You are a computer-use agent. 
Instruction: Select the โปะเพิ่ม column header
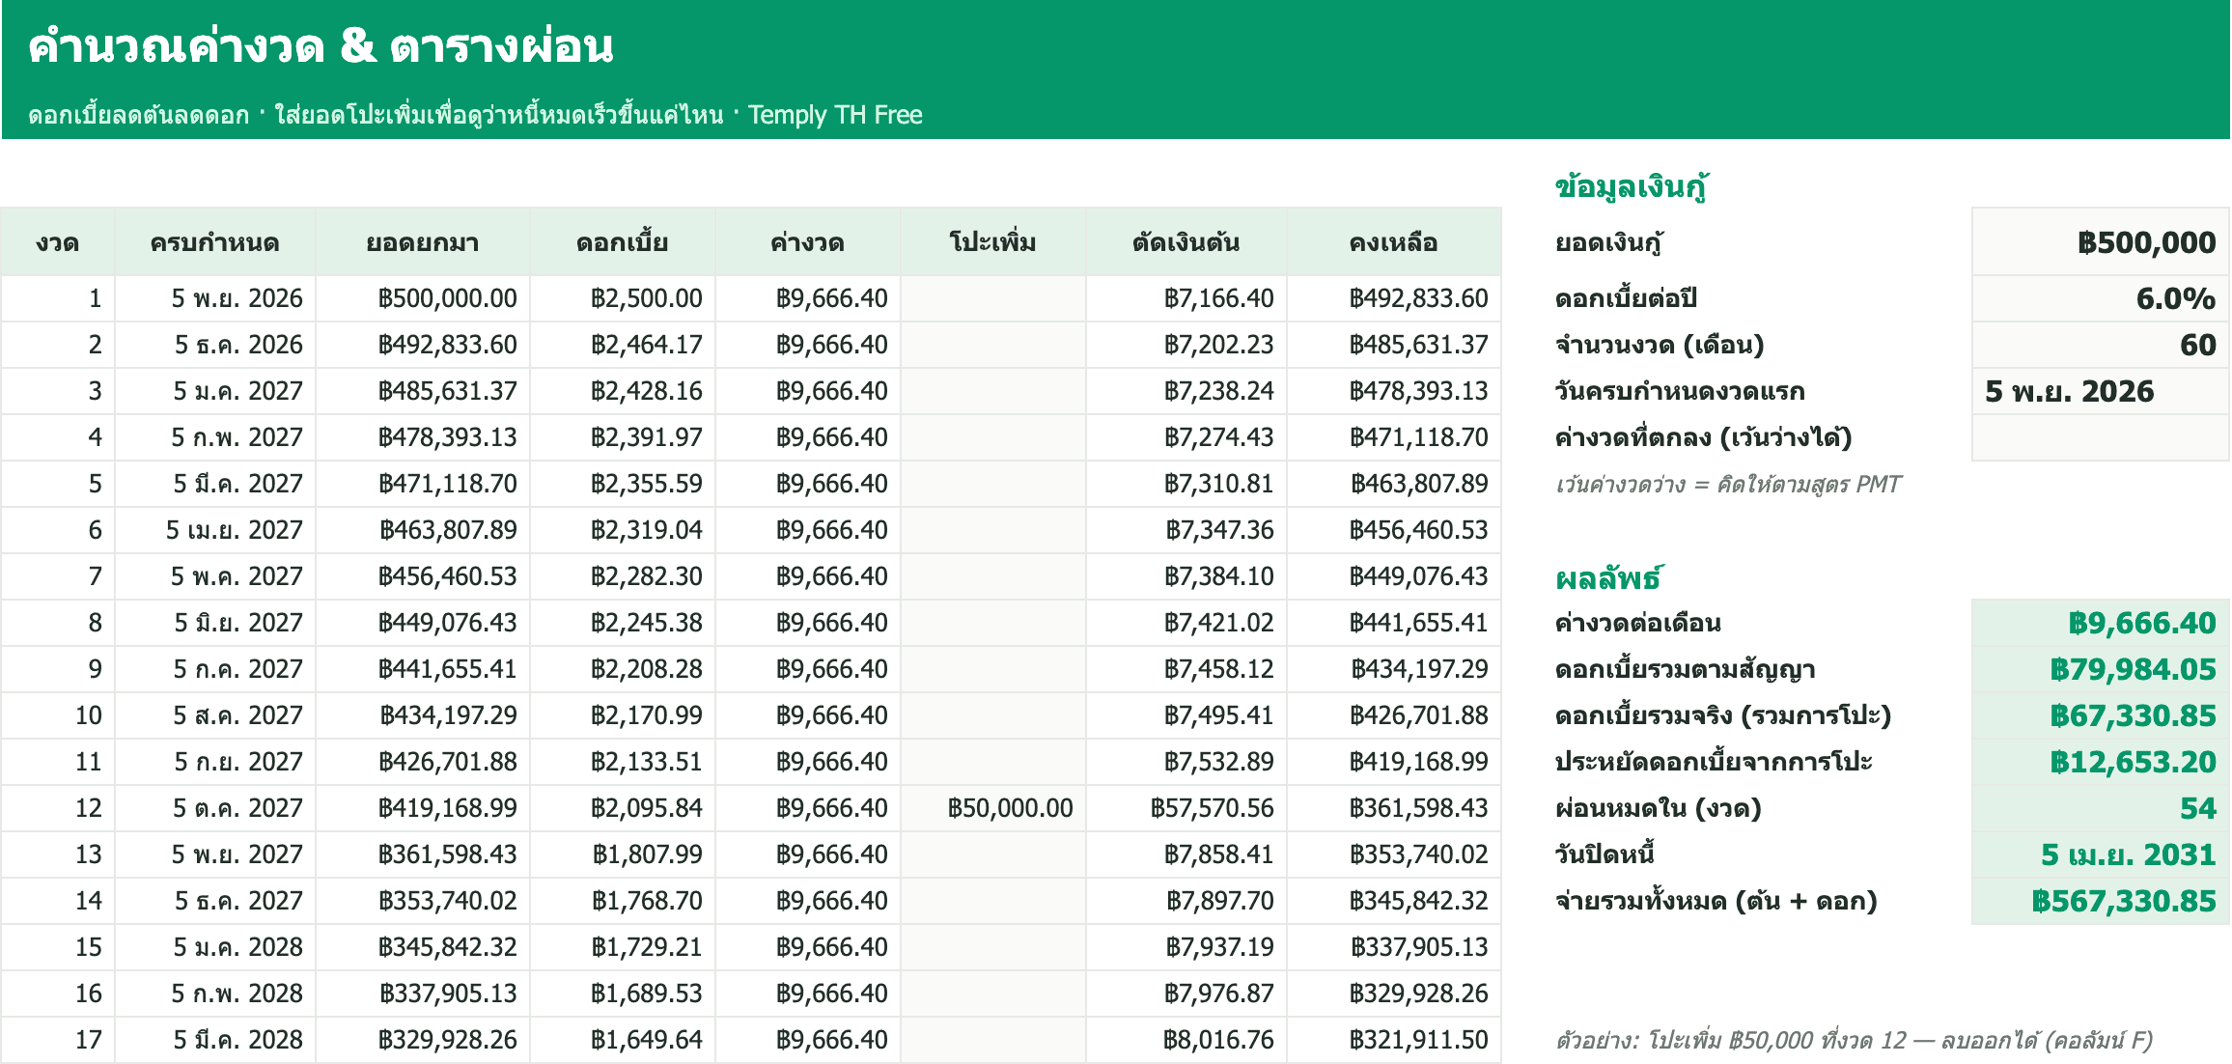coord(992,241)
